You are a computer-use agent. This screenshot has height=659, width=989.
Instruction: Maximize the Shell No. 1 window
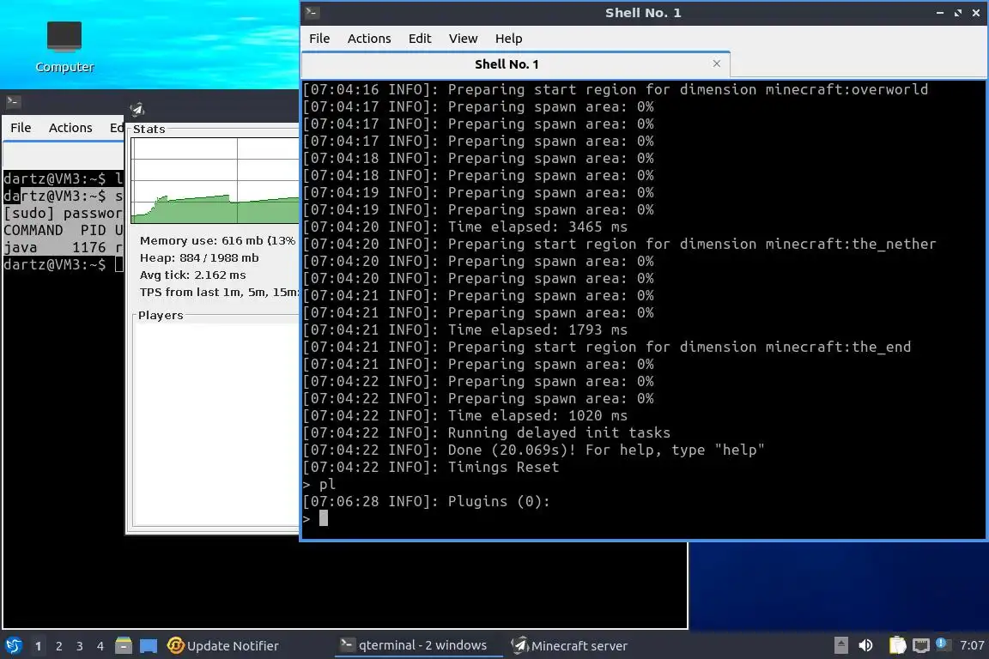(958, 13)
